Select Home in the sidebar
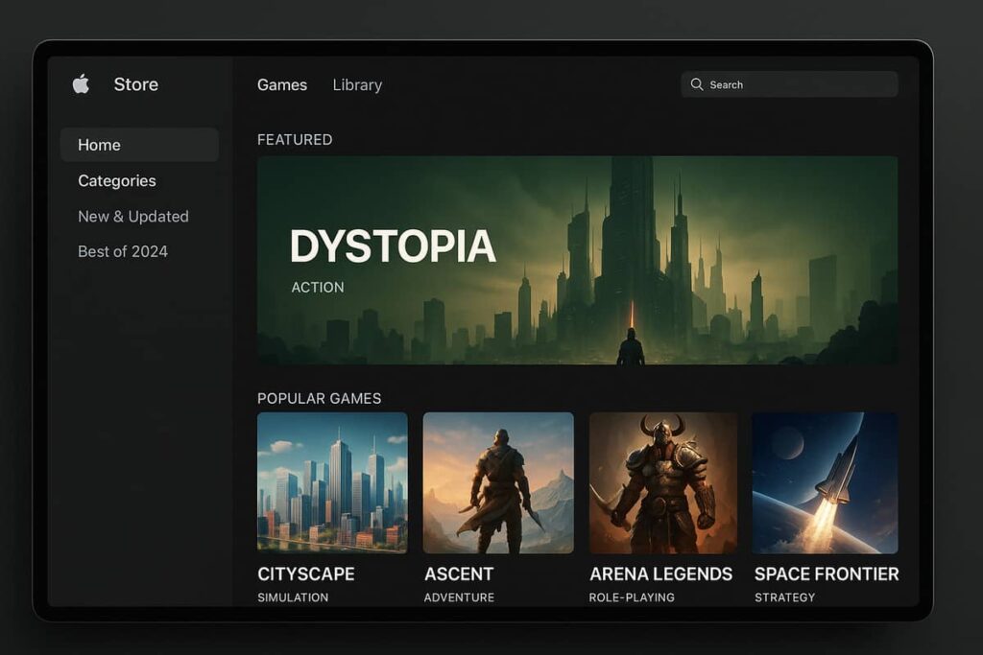The image size is (983, 655). coord(139,145)
